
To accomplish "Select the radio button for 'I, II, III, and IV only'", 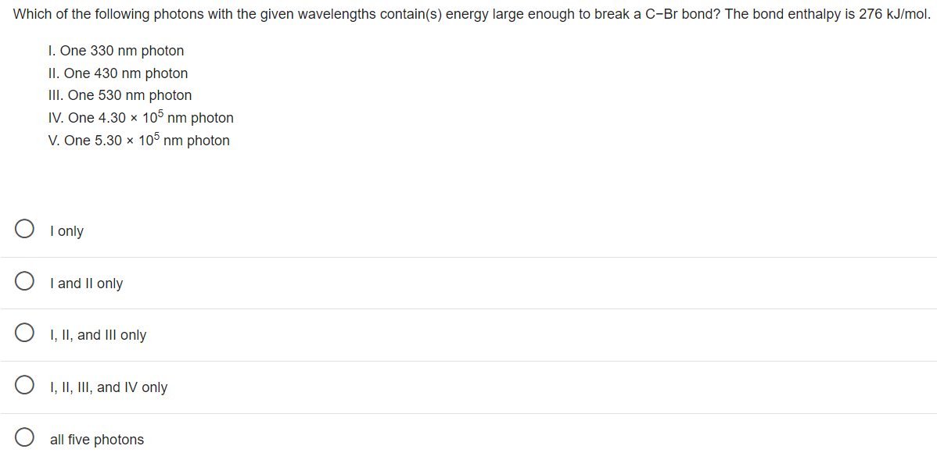I will point(24,385).
